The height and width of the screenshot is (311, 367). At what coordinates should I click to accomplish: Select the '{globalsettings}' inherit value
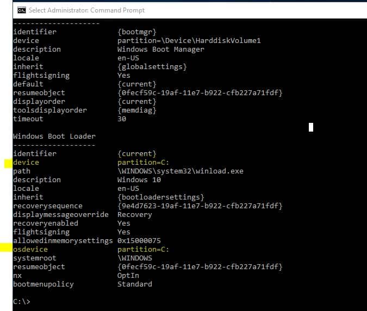(x=152, y=67)
